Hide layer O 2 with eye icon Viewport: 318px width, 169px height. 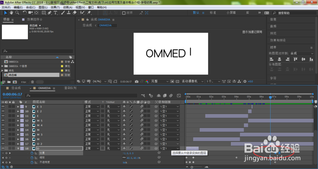3,144
